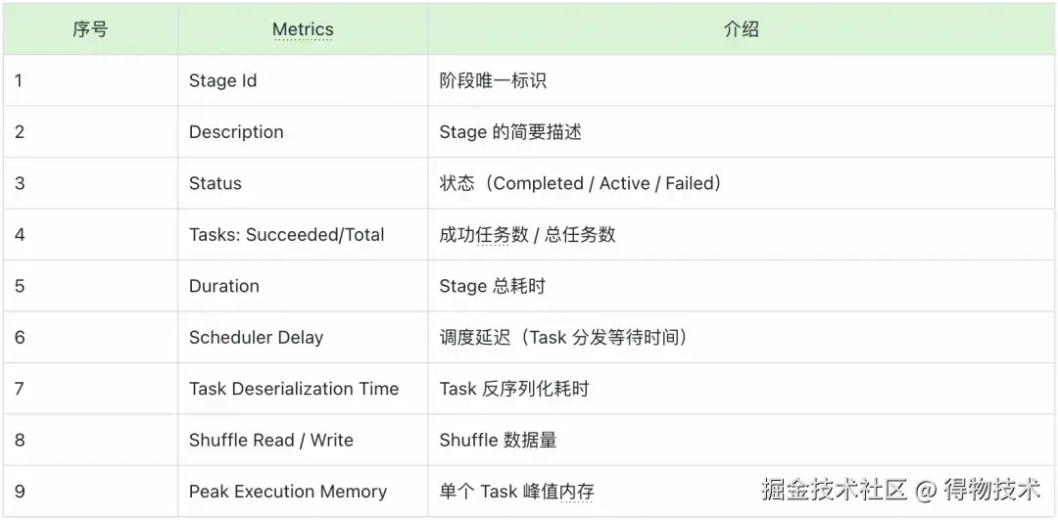The height and width of the screenshot is (520, 1058).
Task: Select the Status metric cell
Action: (x=303, y=183)
